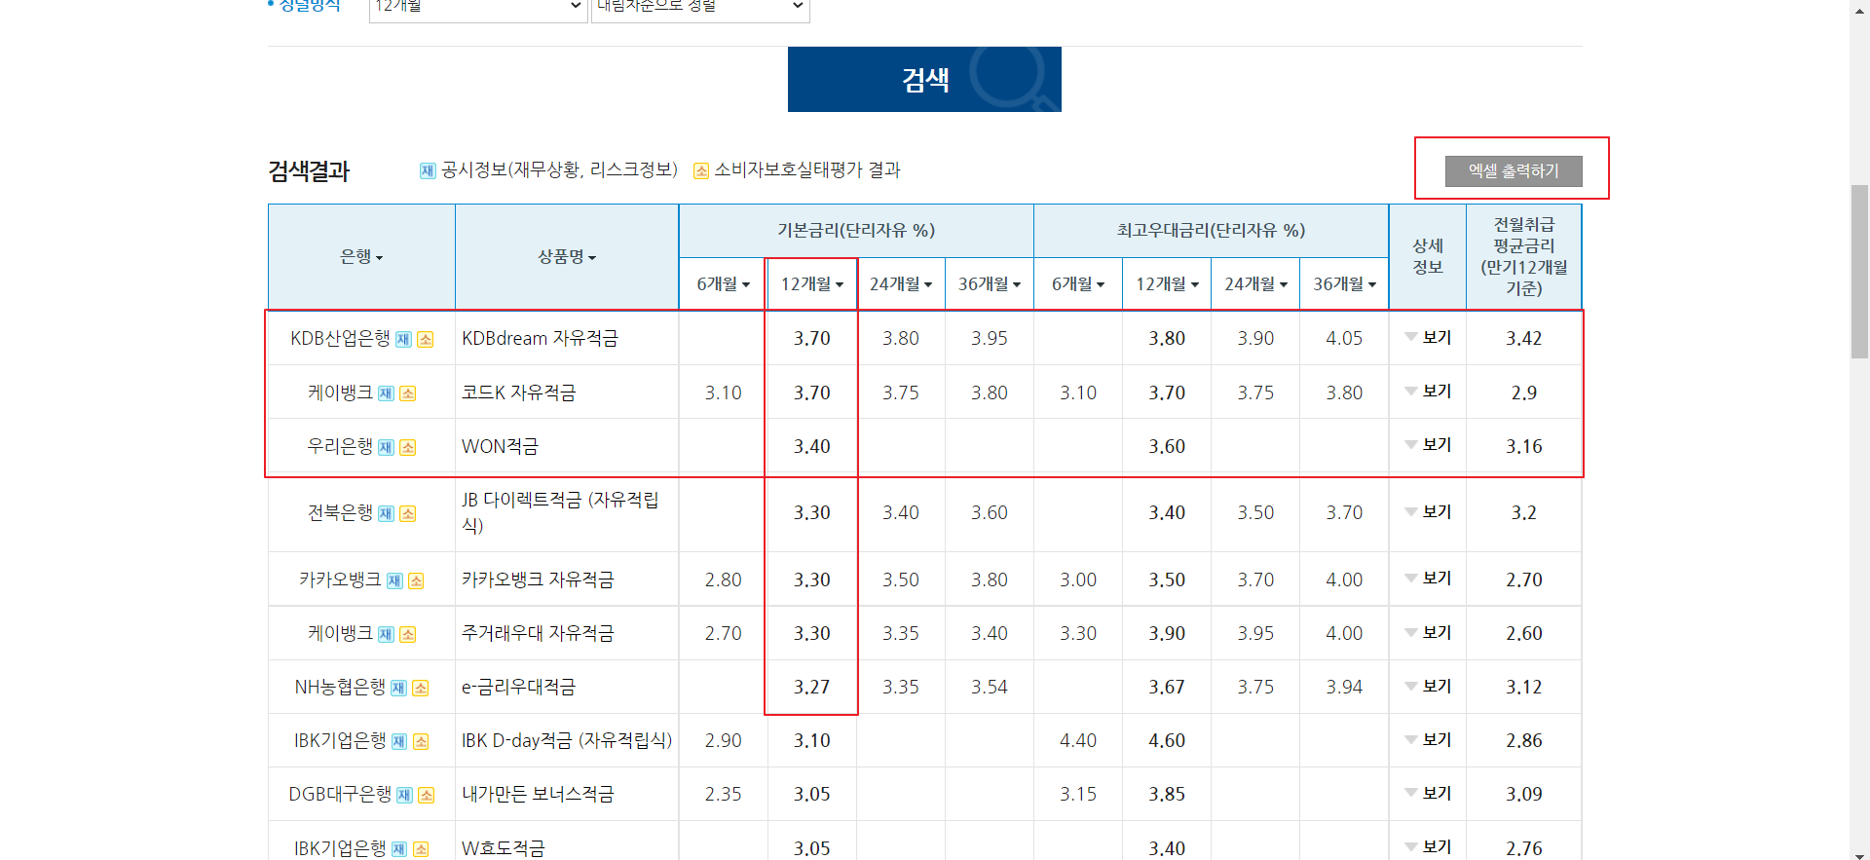
Task: Click the 공시정보 legend 재 icon
Action: (428, 171)
